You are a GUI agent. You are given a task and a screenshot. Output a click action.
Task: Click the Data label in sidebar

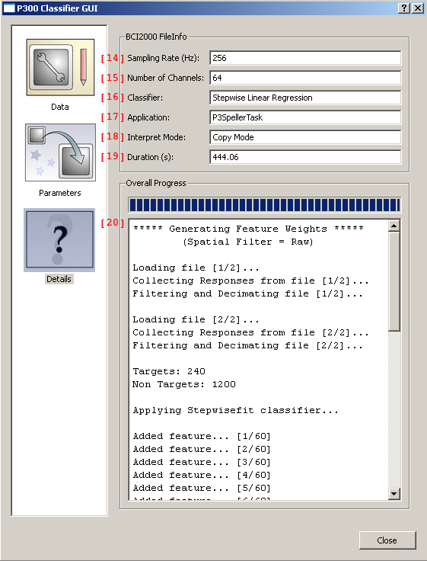(x=59, y=107)
